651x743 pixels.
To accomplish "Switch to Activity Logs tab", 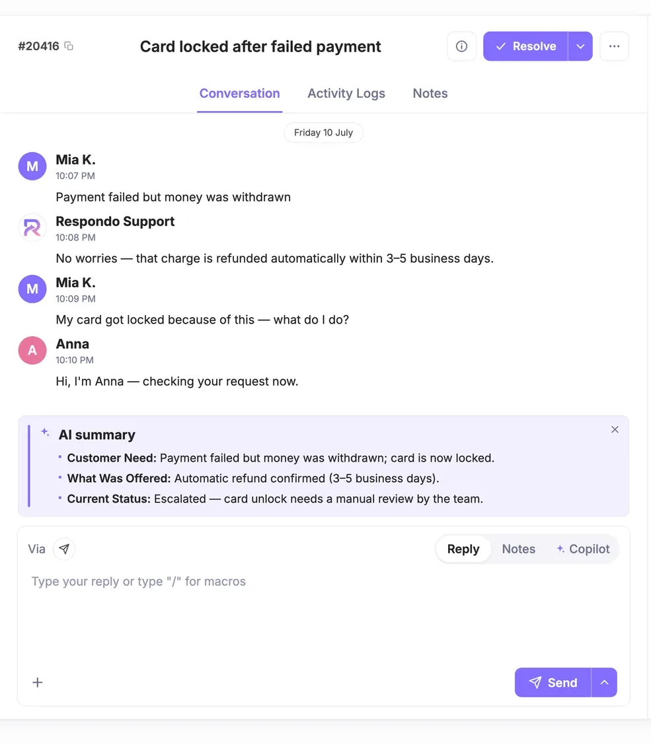I will 346,93.
